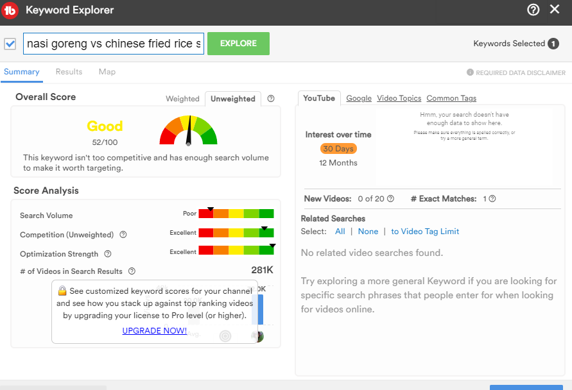The height and width of the screenshot is (390, 572).
Task: Click the TubeBuddy logo icon
Action: pyautogui.click(x=10, y=10)
